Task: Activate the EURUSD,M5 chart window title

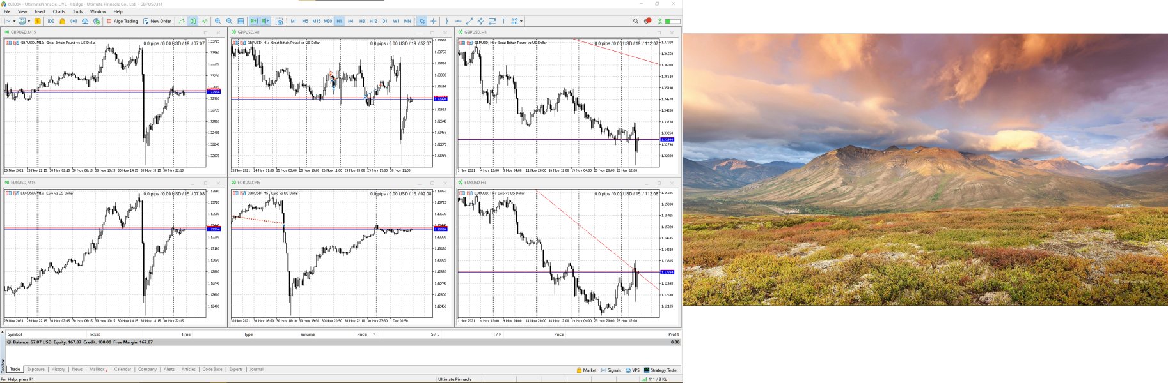Action: 249,183
